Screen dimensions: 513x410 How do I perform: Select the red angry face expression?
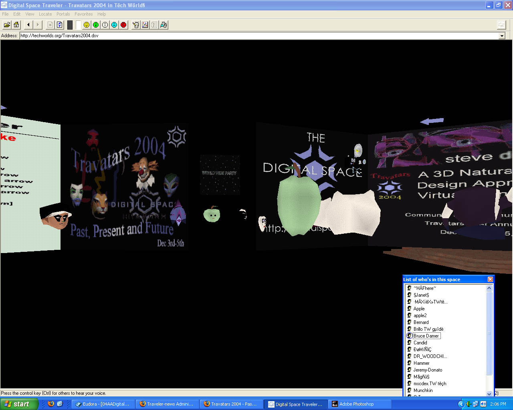pyautogui.click(x=123, y=25)
